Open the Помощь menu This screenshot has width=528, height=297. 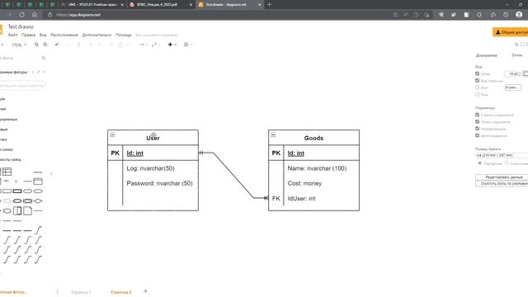pos(123,35)
